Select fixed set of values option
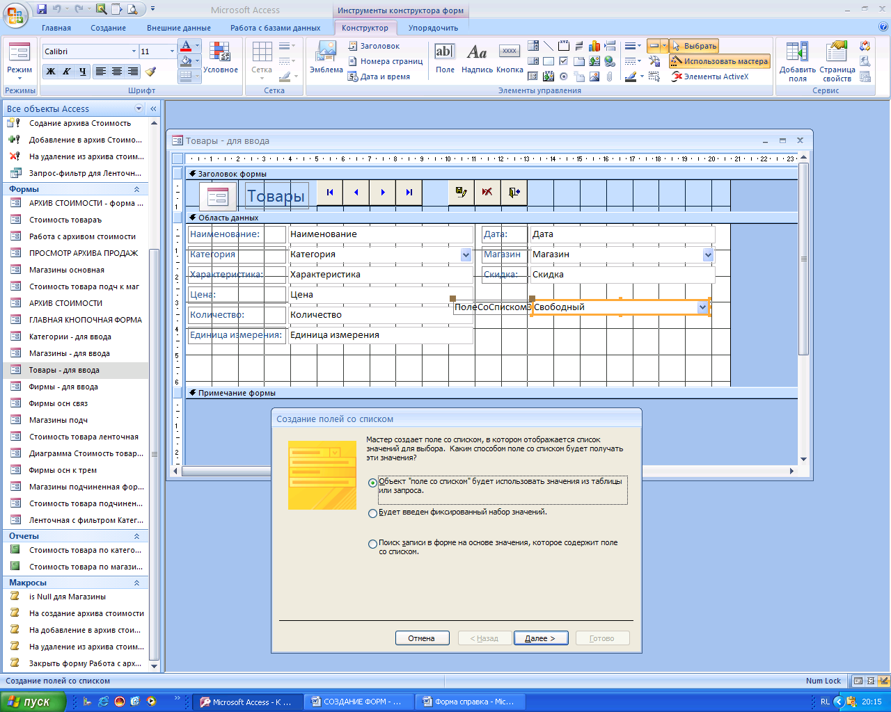The height and width of the screenshot is (712, 891). click(x=373, y=513)
